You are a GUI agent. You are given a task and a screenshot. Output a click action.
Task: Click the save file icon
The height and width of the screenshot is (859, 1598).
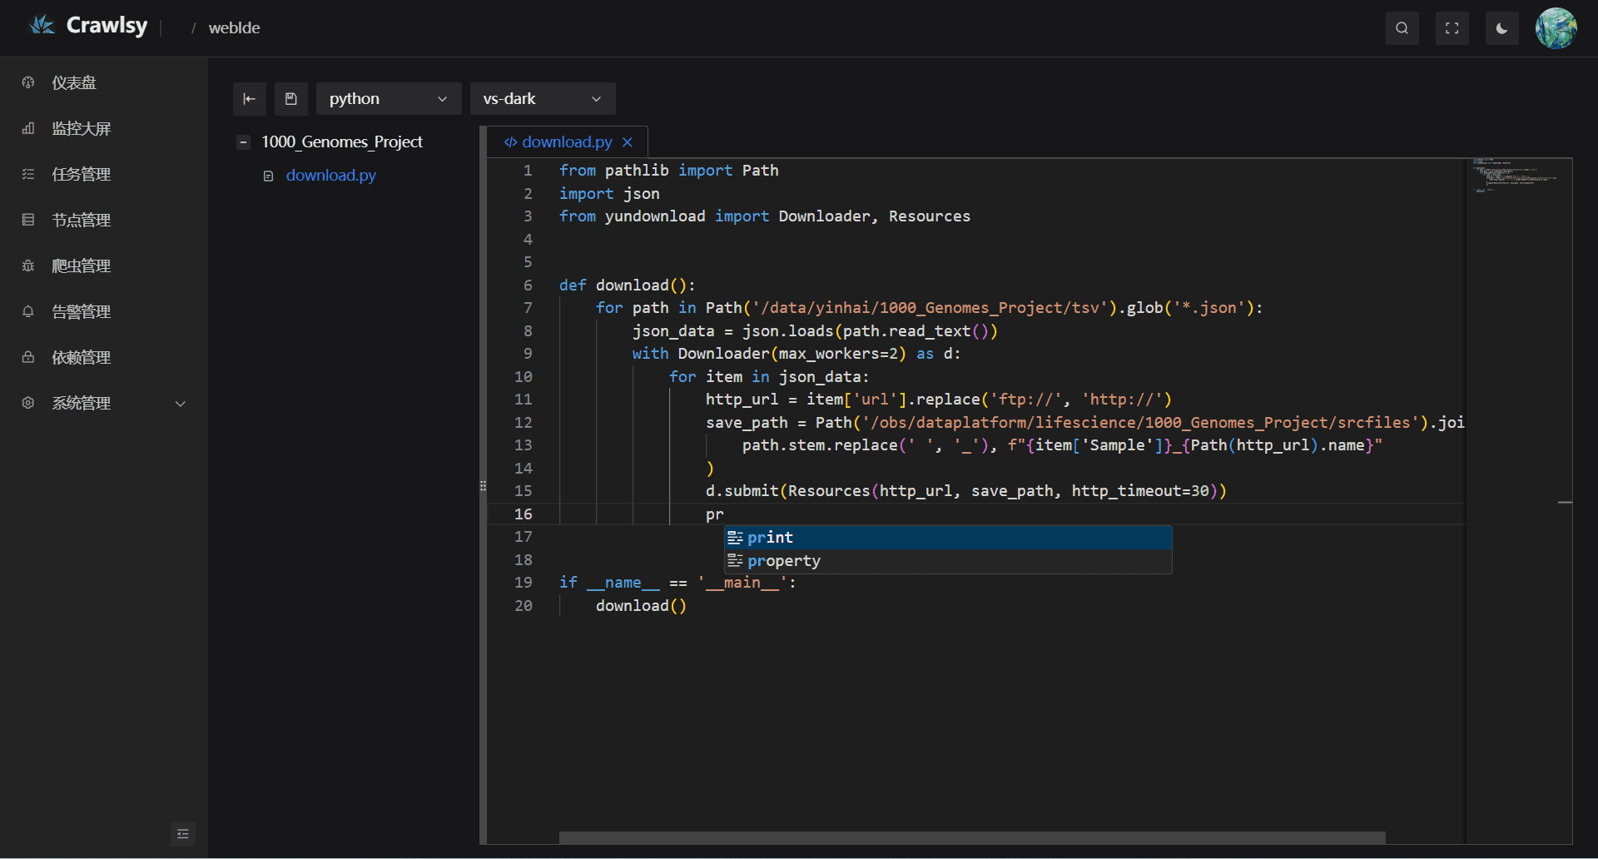coord(291,99)
